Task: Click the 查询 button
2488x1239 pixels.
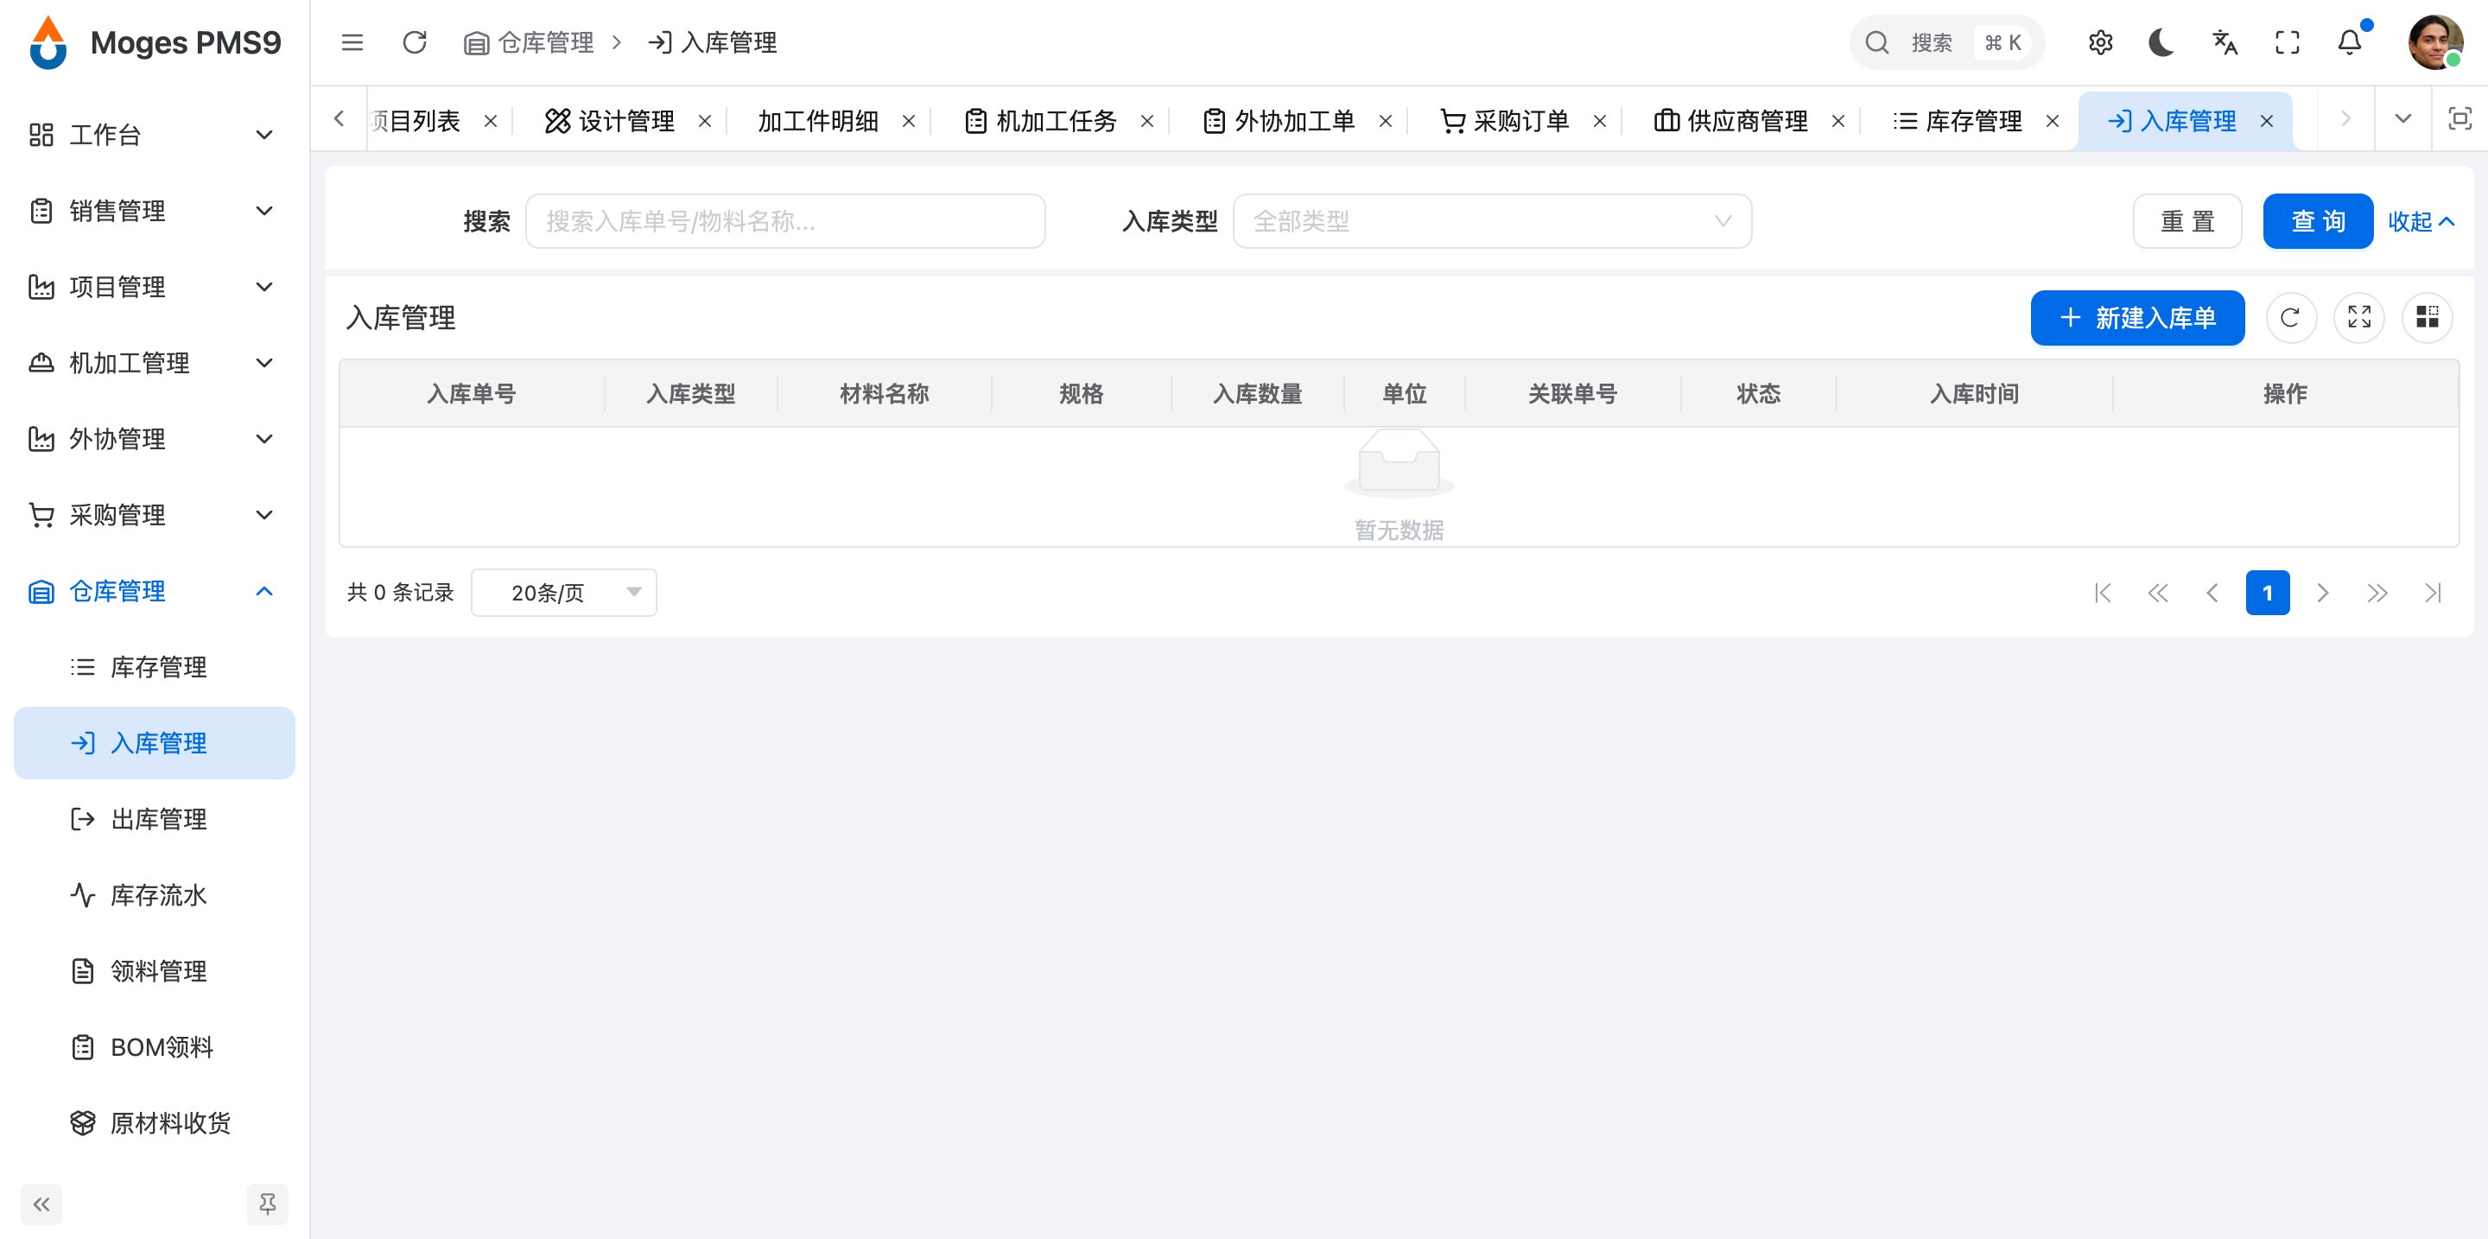Action: pyautogui.click(x=2318, y=221)
